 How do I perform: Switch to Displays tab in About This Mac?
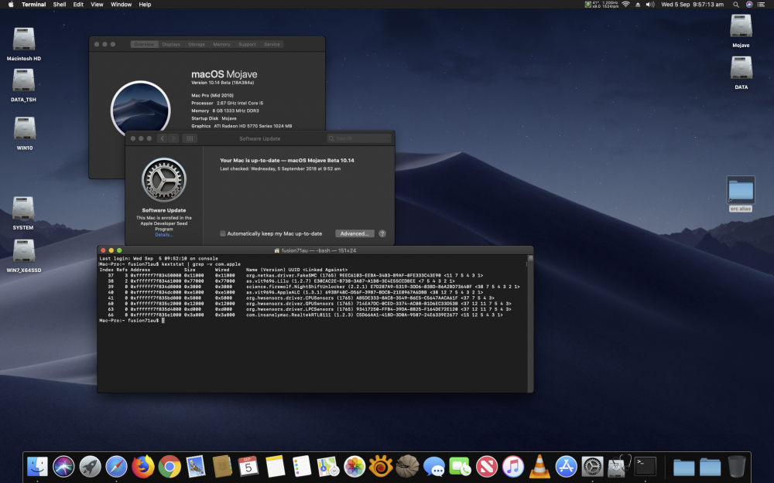point(171,44)
